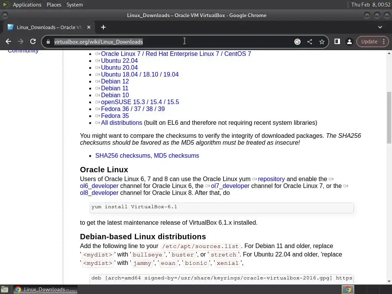
Task: Open Ubuntu 18.04 / 18.10 / 19.04 link
Action: coord(140,75)
